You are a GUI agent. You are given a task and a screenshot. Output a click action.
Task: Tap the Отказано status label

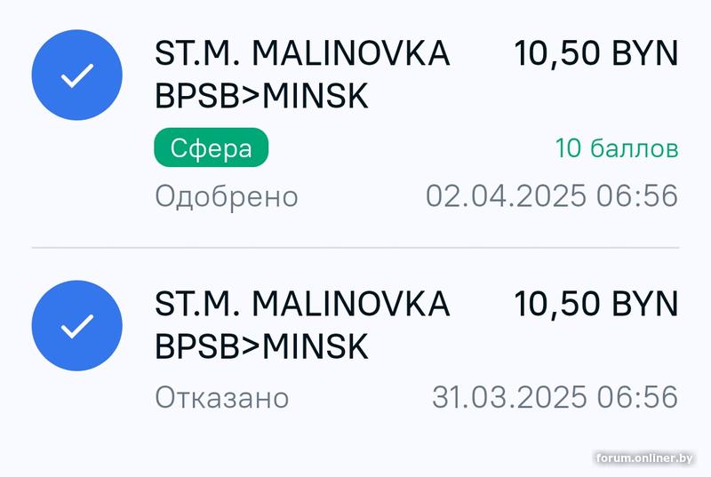click(222, 397)
